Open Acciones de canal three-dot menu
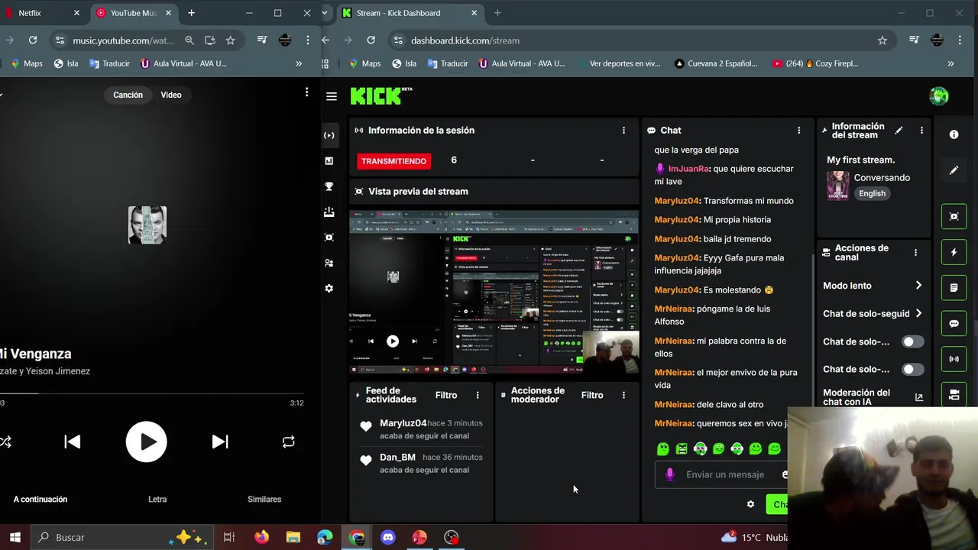The height and width of the screenshot is (550, 978). click(915, 252)
